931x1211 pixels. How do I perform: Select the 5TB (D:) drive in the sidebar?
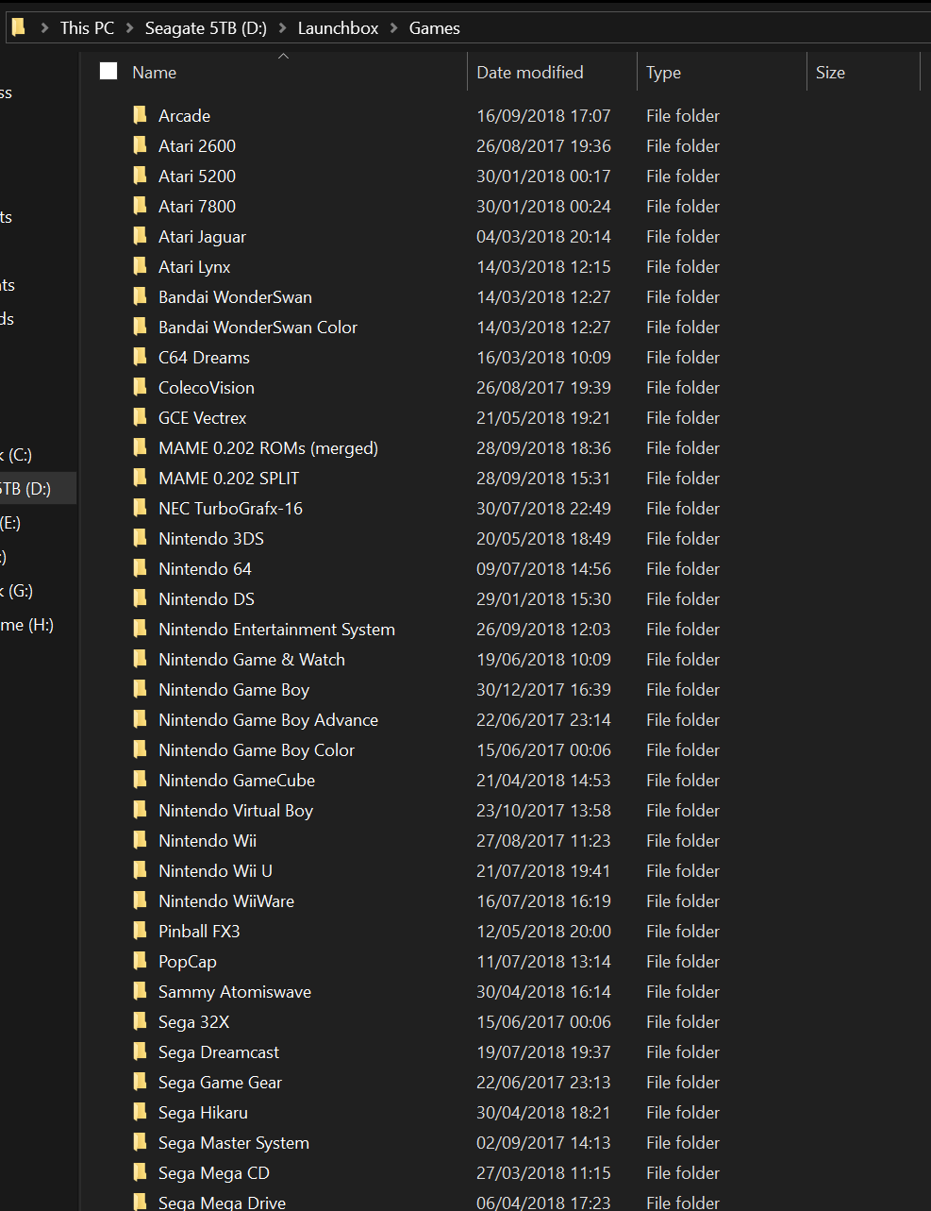(x=25, y=489)
